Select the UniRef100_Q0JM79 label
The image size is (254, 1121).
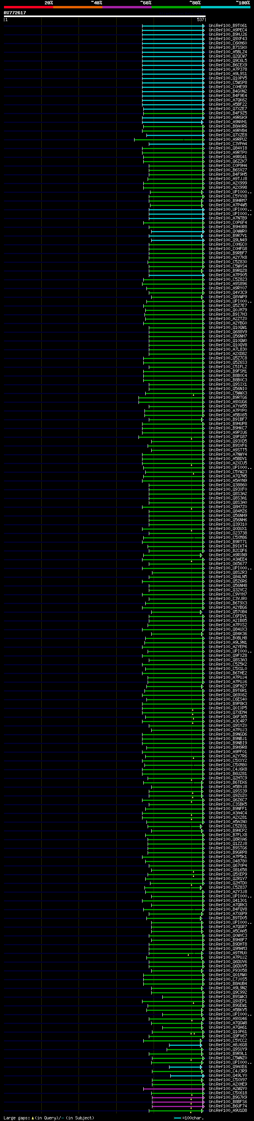click(228, 310)
